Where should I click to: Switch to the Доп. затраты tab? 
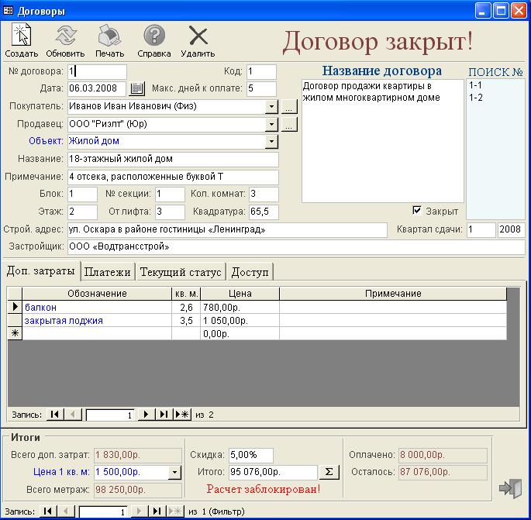(x=40, y=270)
